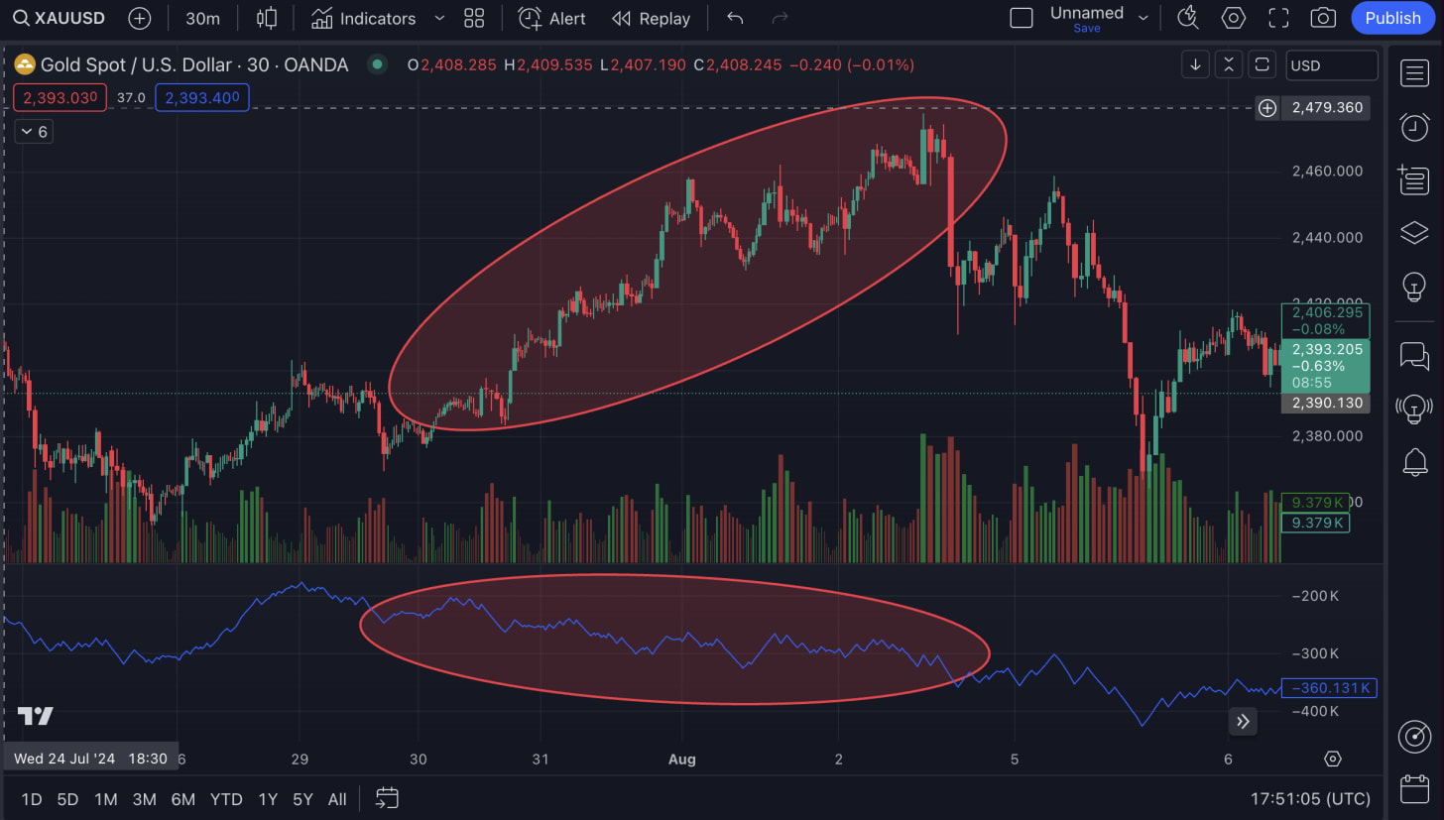Select the 1Y date range
The height and width of the screenshot is (820, 1444).
(268, 798)
